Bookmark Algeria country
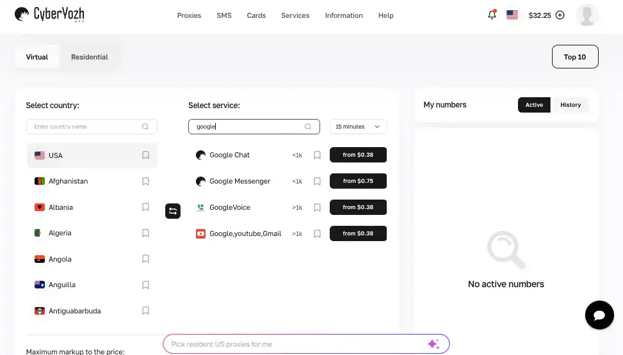 tap(145, 233)
